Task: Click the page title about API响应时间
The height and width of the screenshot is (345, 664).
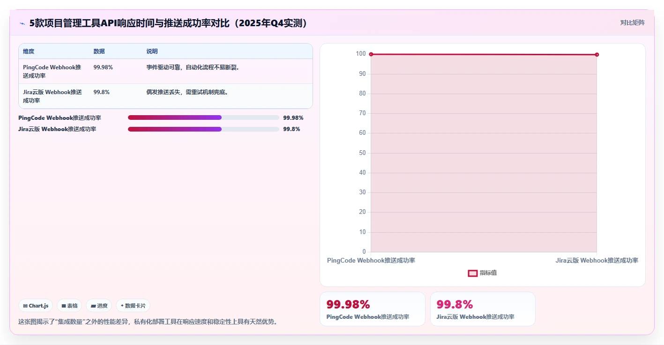Action: [169, 23]
